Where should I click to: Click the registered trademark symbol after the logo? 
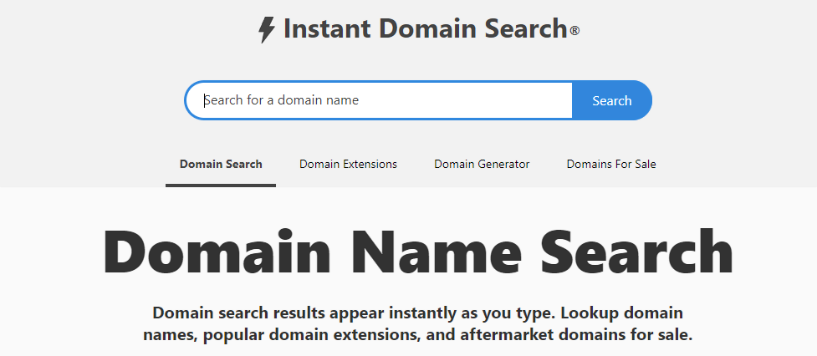click(574, 32)
